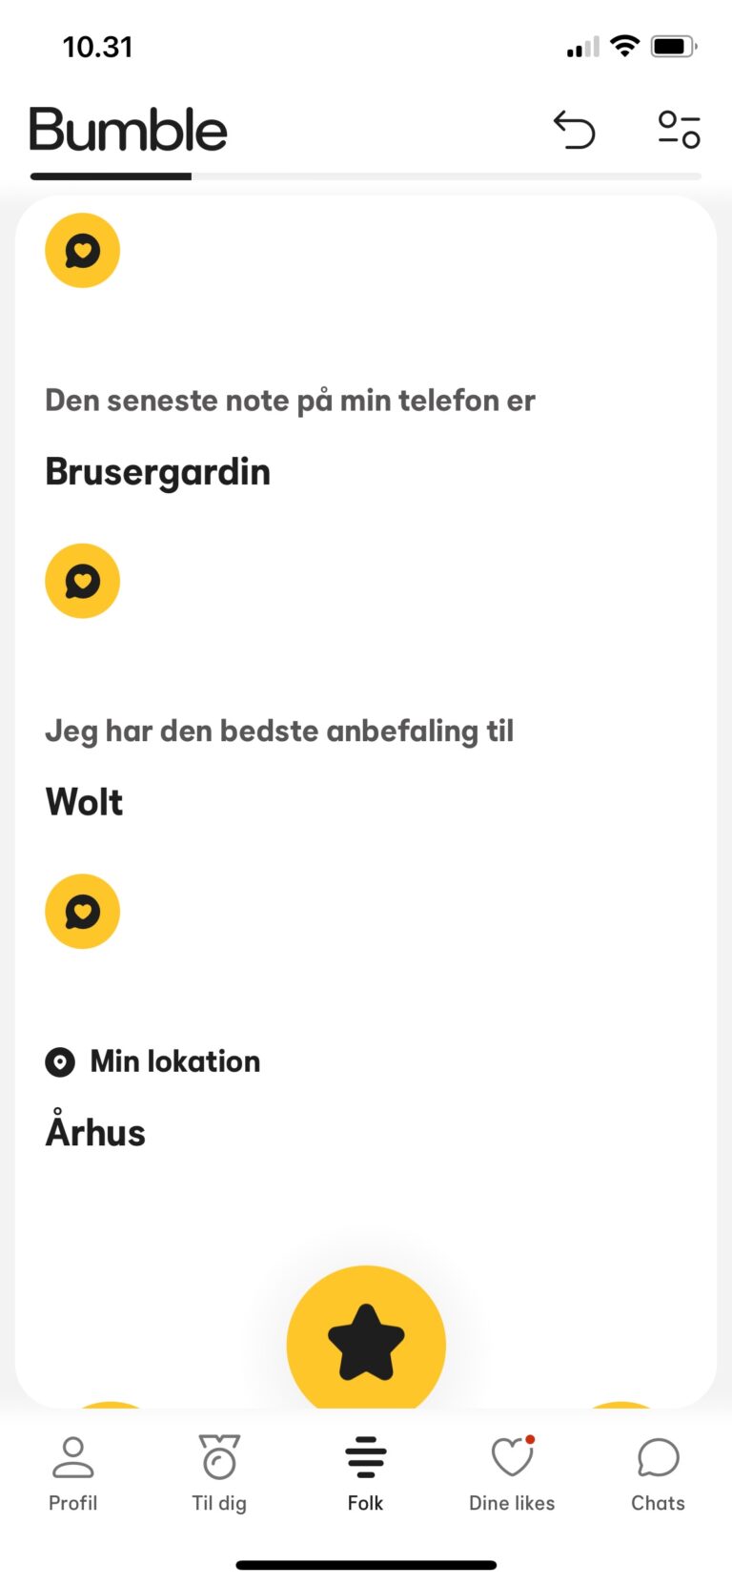This screenshot has width=732, height=1585.
Task: Switch to the Til dig tab
Action: [x=219, y=1474]
